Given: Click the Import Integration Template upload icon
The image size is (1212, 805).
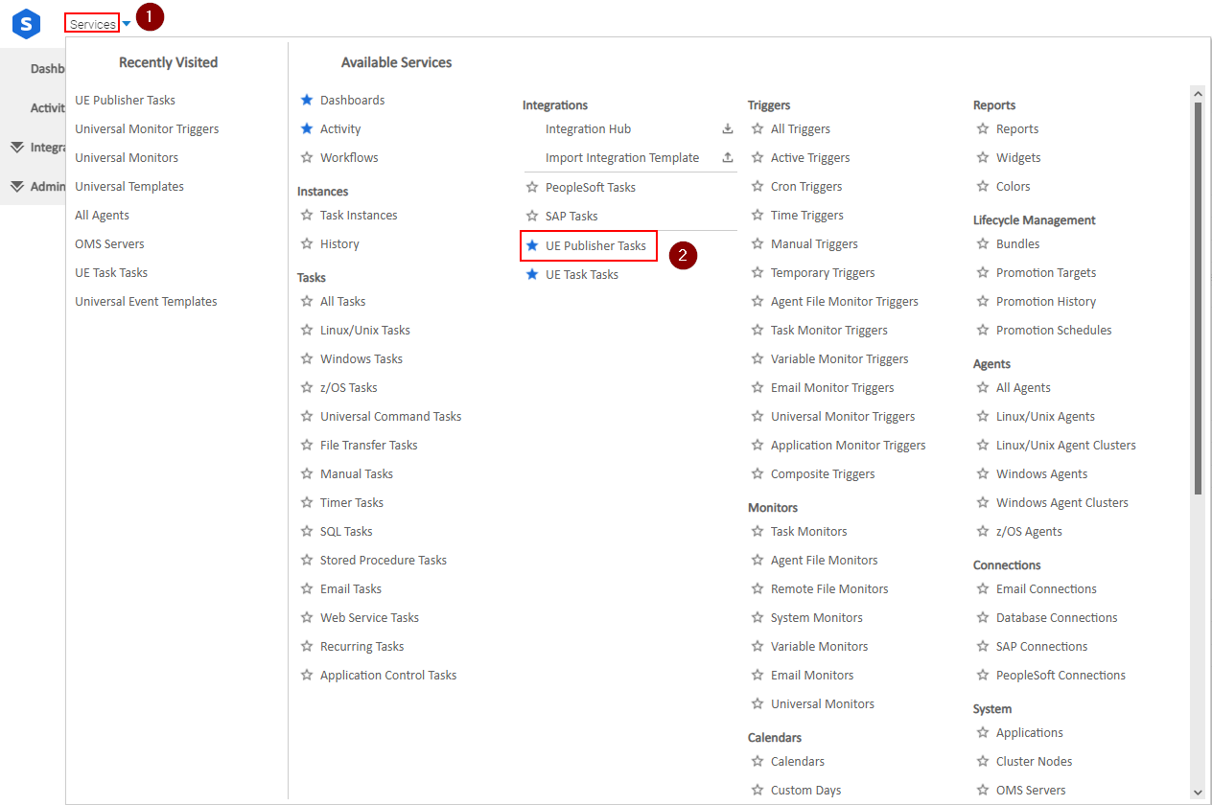Looking at the screenshot, I should pyautogui.click(x=727, y=158).
